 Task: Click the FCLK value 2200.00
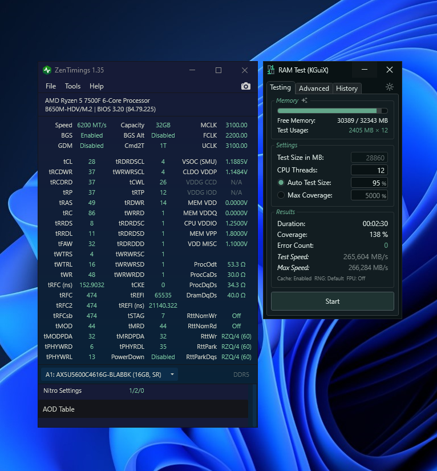(237, 135)
